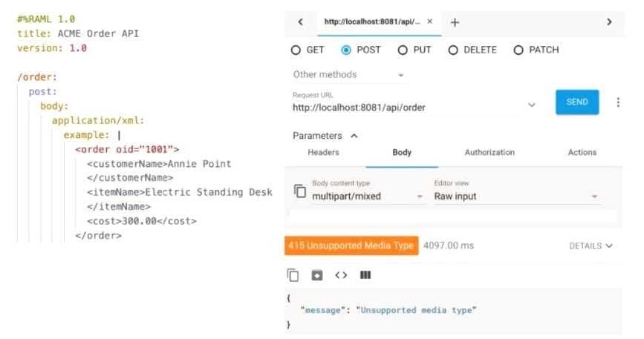The height and width of the screenshot is (339, 644).
Task: Expand the Other methods dropdown
Action: (x=348, y=75)
